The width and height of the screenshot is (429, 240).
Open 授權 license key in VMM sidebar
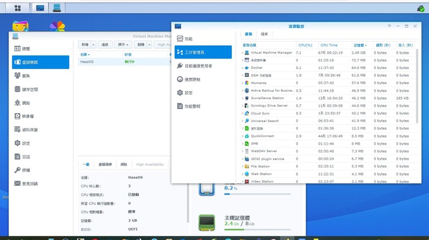tap(41, 170)
